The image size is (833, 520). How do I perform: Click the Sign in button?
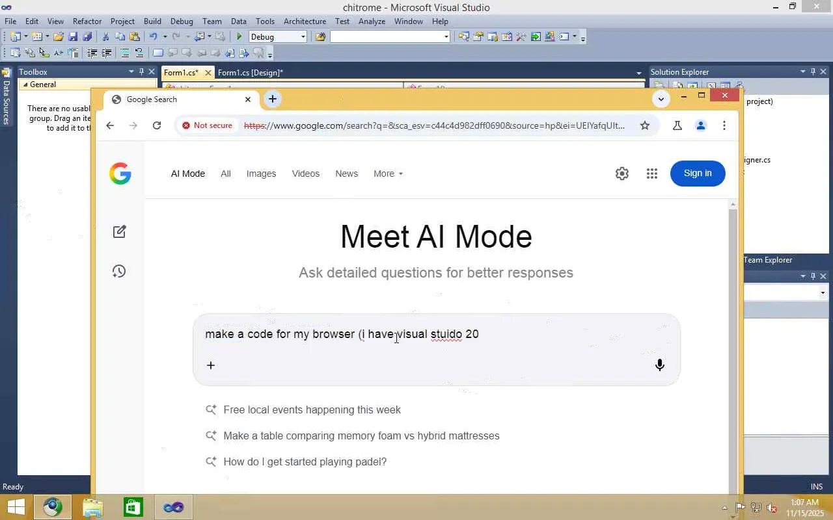coord(698,174)
